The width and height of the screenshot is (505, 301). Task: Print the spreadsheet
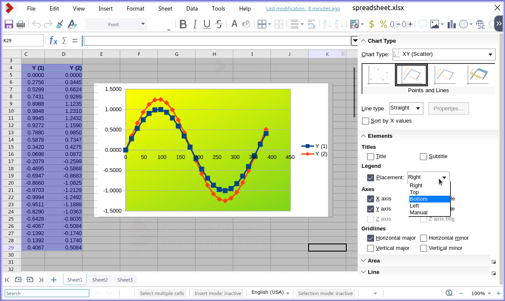[x=20, y=24]
